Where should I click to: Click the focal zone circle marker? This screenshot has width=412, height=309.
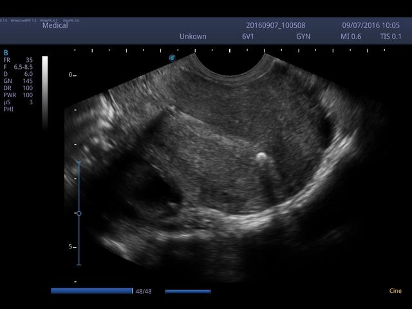tap(79, 213)
